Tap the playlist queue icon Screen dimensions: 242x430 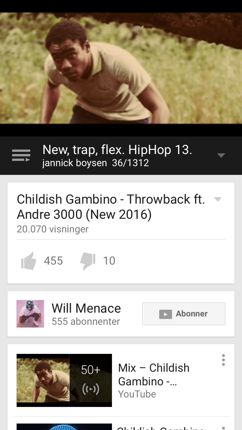pyautogui.click(x=21, y=156)
